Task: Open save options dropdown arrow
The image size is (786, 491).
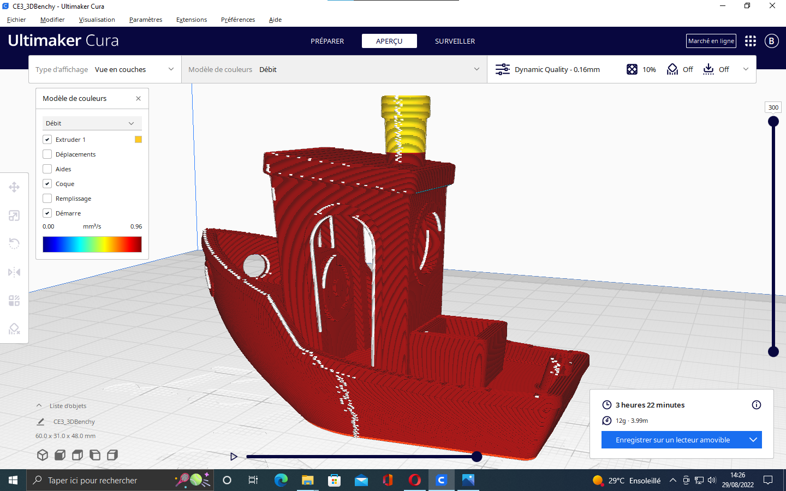Action: 753,440
